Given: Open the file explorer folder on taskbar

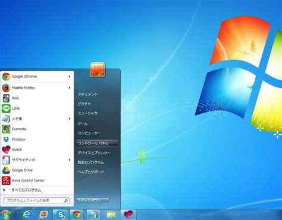Looking at the screenshot, I should tap(111, 215).
